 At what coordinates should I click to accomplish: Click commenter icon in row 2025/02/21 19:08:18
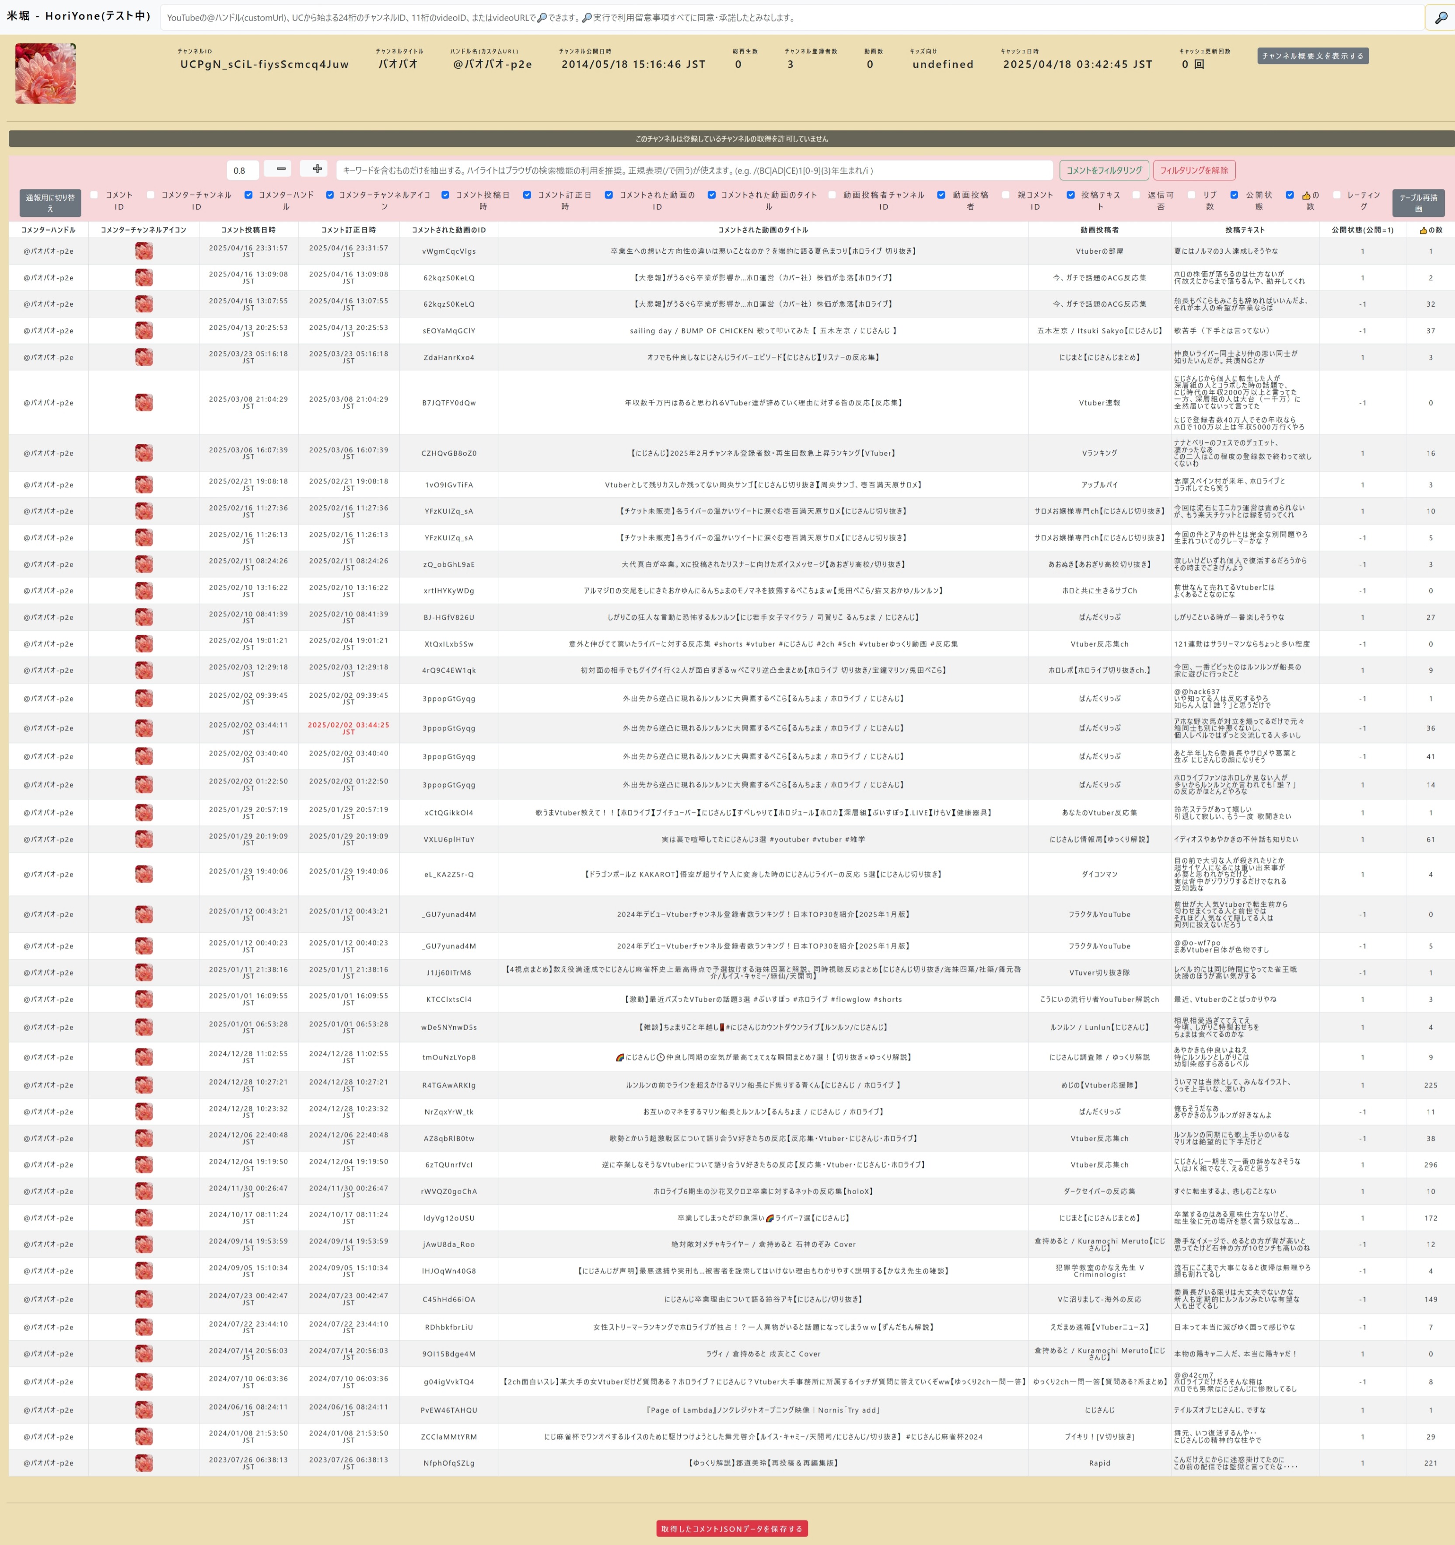tap(144, 485)
